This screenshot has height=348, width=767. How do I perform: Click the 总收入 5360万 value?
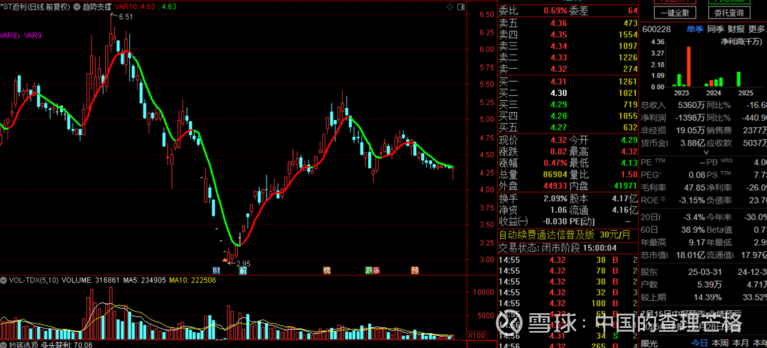691,104
